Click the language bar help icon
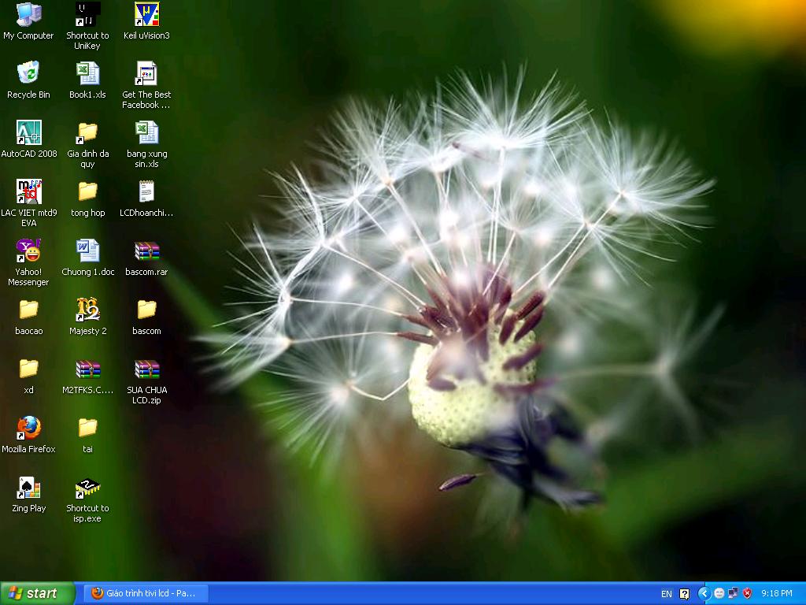 pyautogui.click(x=684, y=594)
